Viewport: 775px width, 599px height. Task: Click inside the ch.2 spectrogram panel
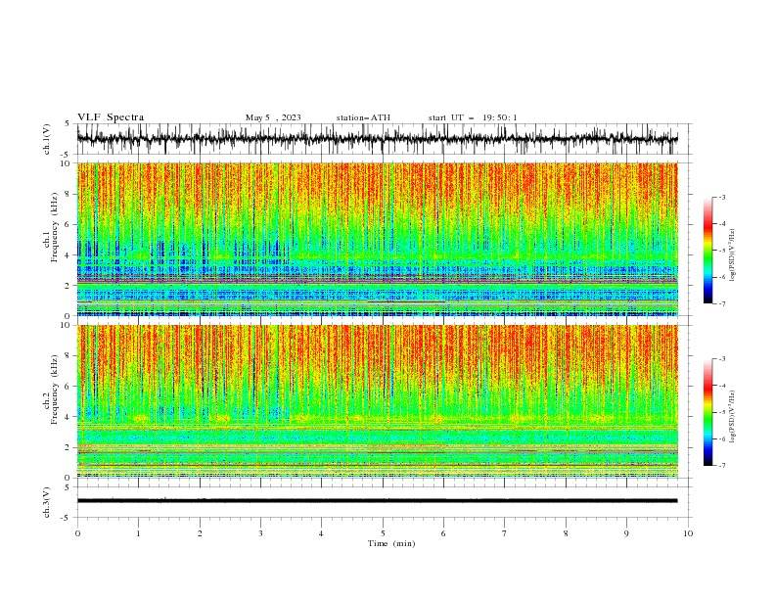tap(377, 401)
